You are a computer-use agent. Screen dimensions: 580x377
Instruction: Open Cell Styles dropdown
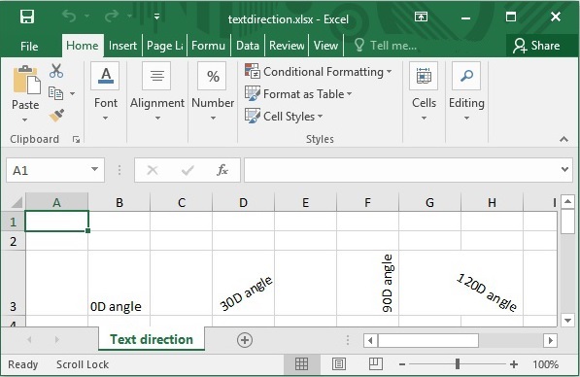tap(284, 117)
